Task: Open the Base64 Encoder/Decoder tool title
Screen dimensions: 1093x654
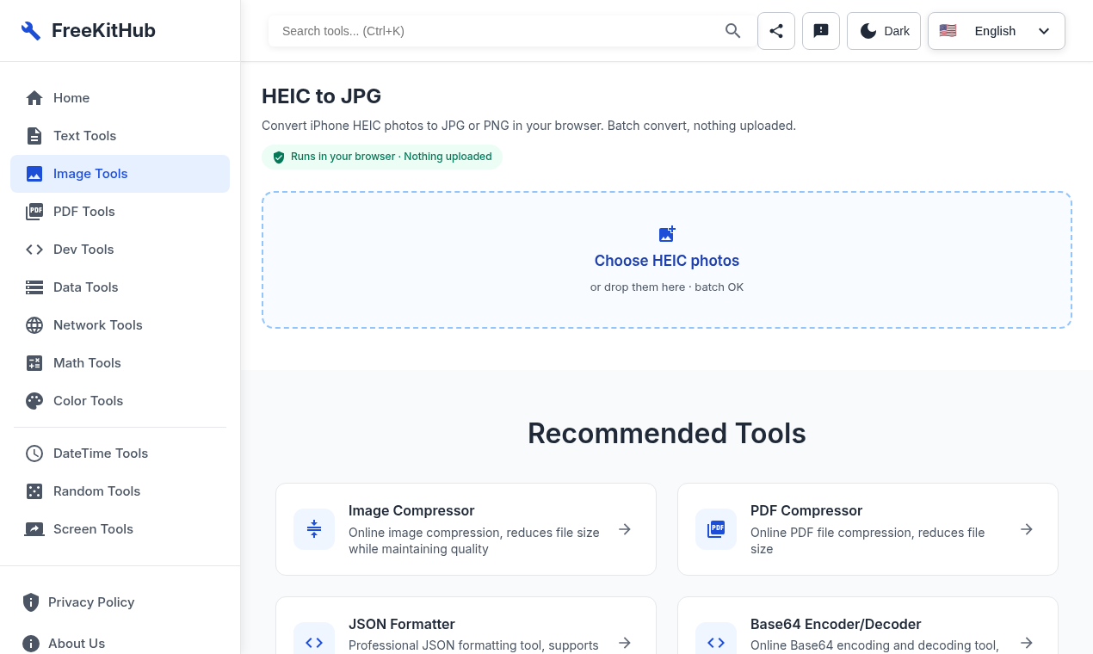Action: [836, 624]
